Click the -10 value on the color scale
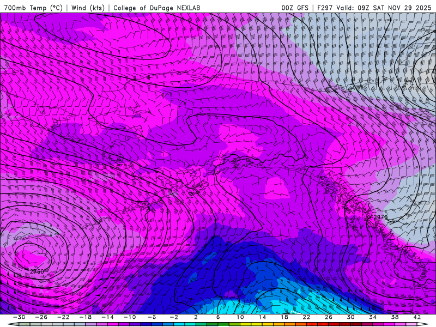The width and height of the screenshot is (436, 327). [130, 317]
